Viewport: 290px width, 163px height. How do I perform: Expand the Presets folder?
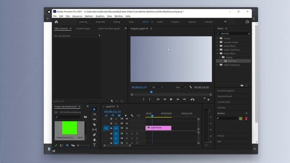click(x=217, y=38)
